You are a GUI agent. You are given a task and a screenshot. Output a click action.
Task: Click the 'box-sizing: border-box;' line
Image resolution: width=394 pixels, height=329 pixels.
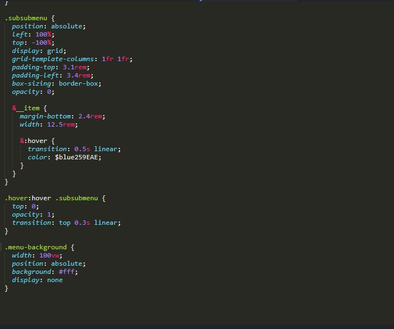pyautogui.click(x=57, y=83)
